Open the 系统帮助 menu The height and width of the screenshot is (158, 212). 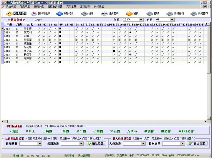(x=85, y=6)
